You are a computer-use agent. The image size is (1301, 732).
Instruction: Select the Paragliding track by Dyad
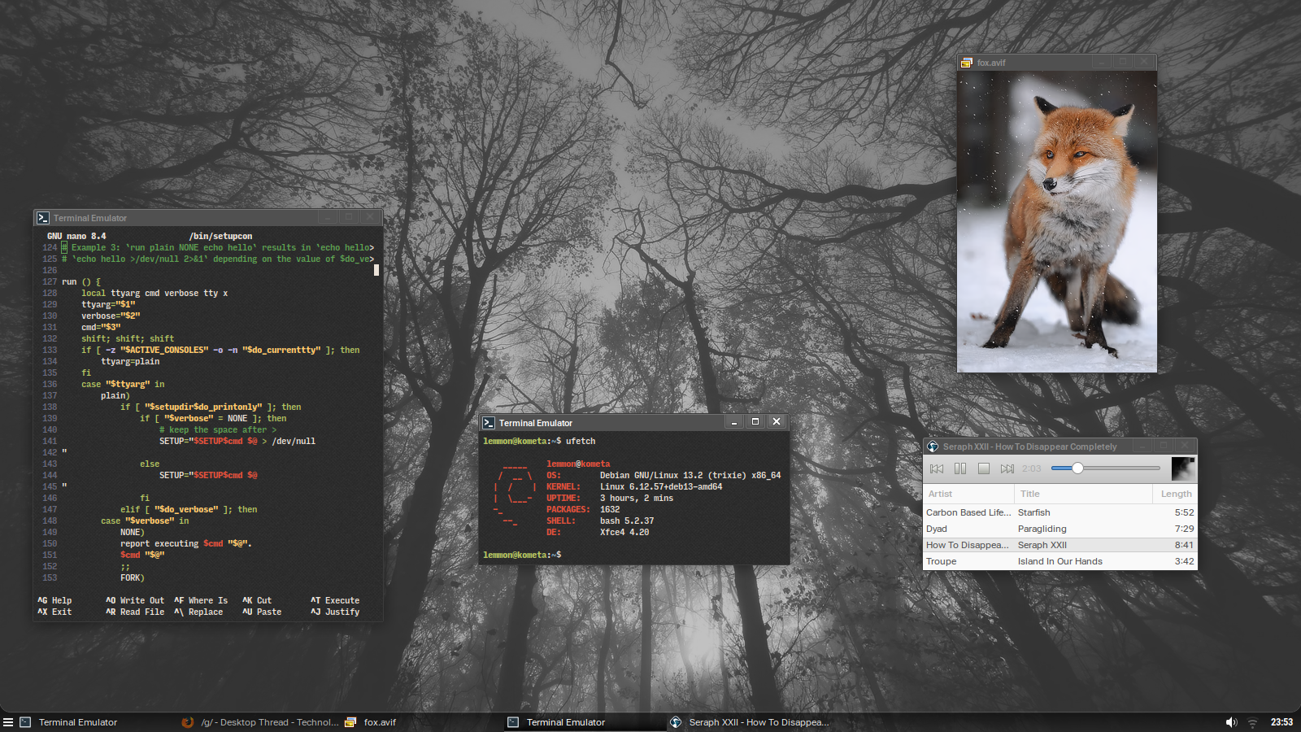pyautogui.click(x=1060, y=529)
